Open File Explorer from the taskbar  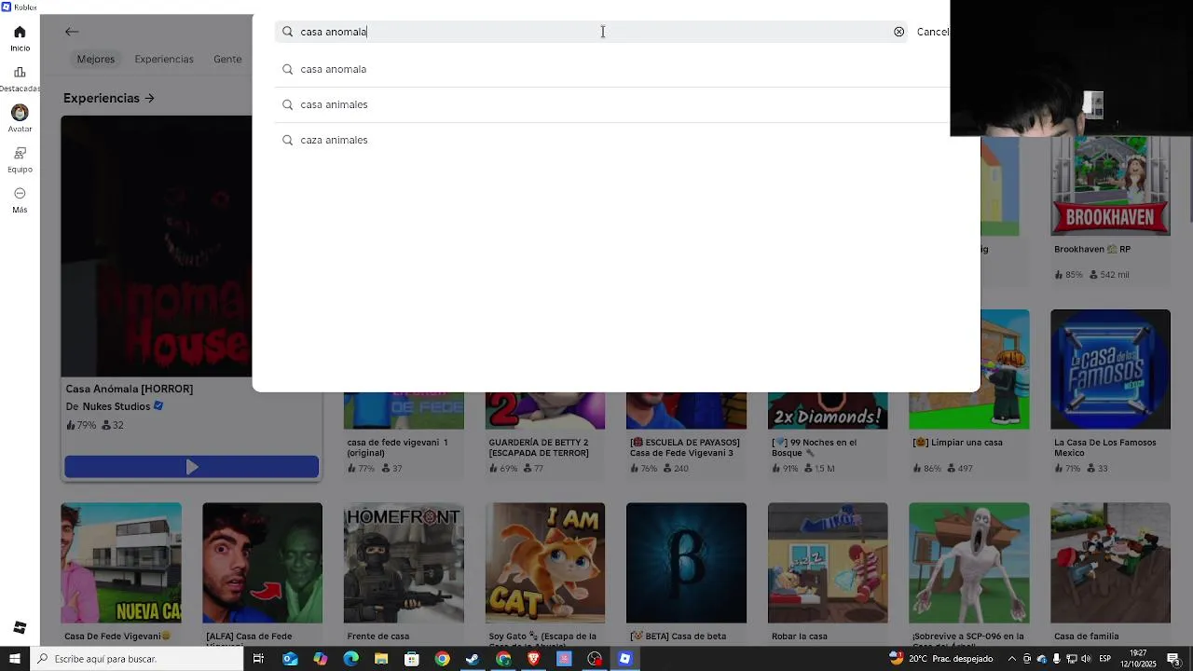click(x=381, y=659)
